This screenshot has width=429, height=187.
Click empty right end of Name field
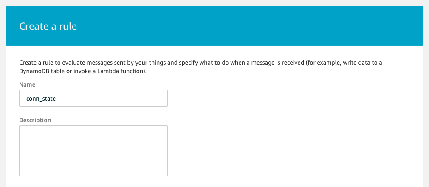[x=157, y=98]
